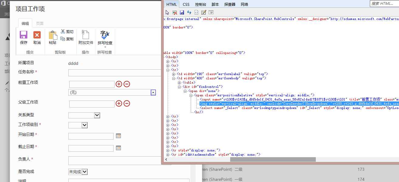Image resolution: width=399 pixels, height=182 pixels.
Task: Open the 控制台 (Console) tab
Action: (x=201, y=4)
